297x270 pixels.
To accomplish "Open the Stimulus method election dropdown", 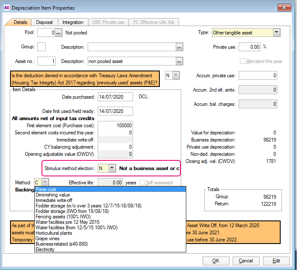I will (x=112, y=168).
